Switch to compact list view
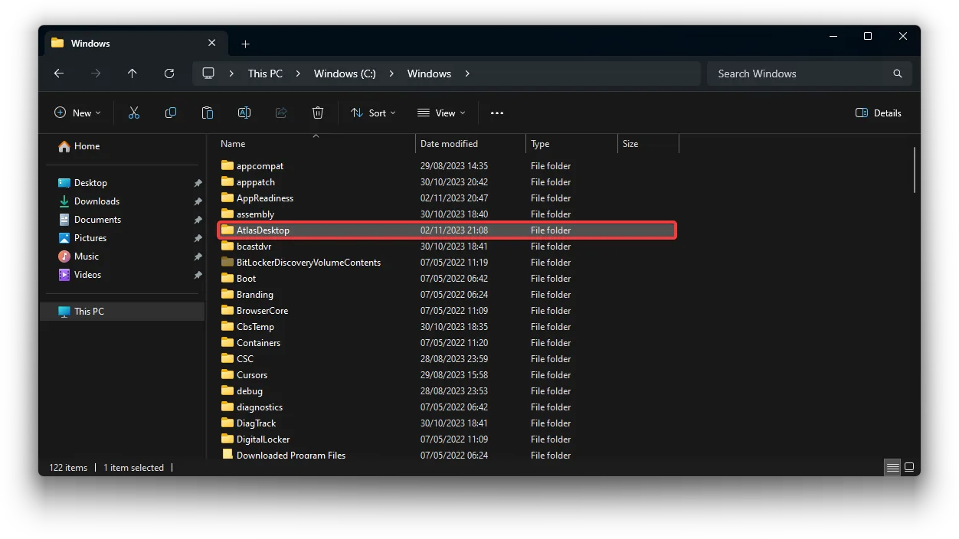Image resolution: width=959 pixels, height=539 pixels. 892,467
